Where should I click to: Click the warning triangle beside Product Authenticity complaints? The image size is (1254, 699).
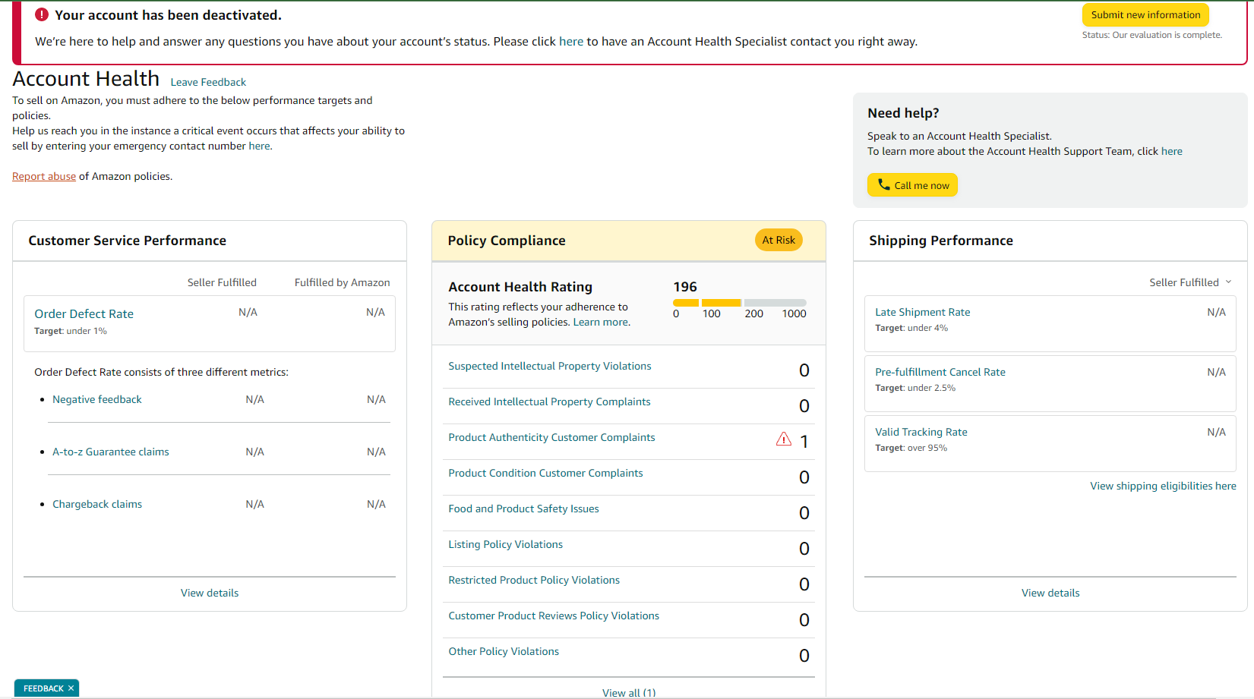784,439
